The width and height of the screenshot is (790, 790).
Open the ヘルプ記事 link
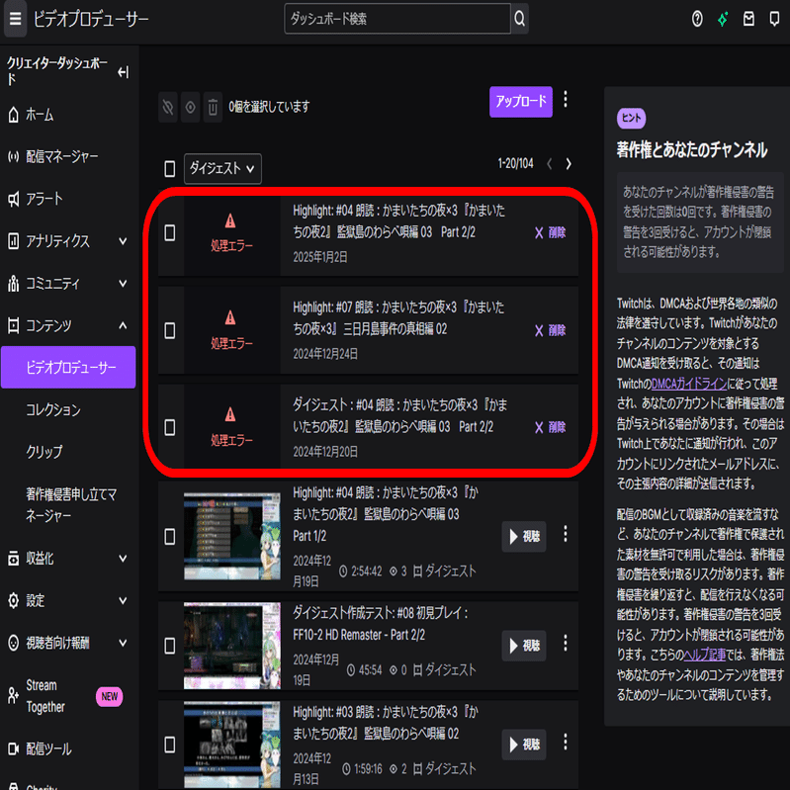tap(704, 655)
